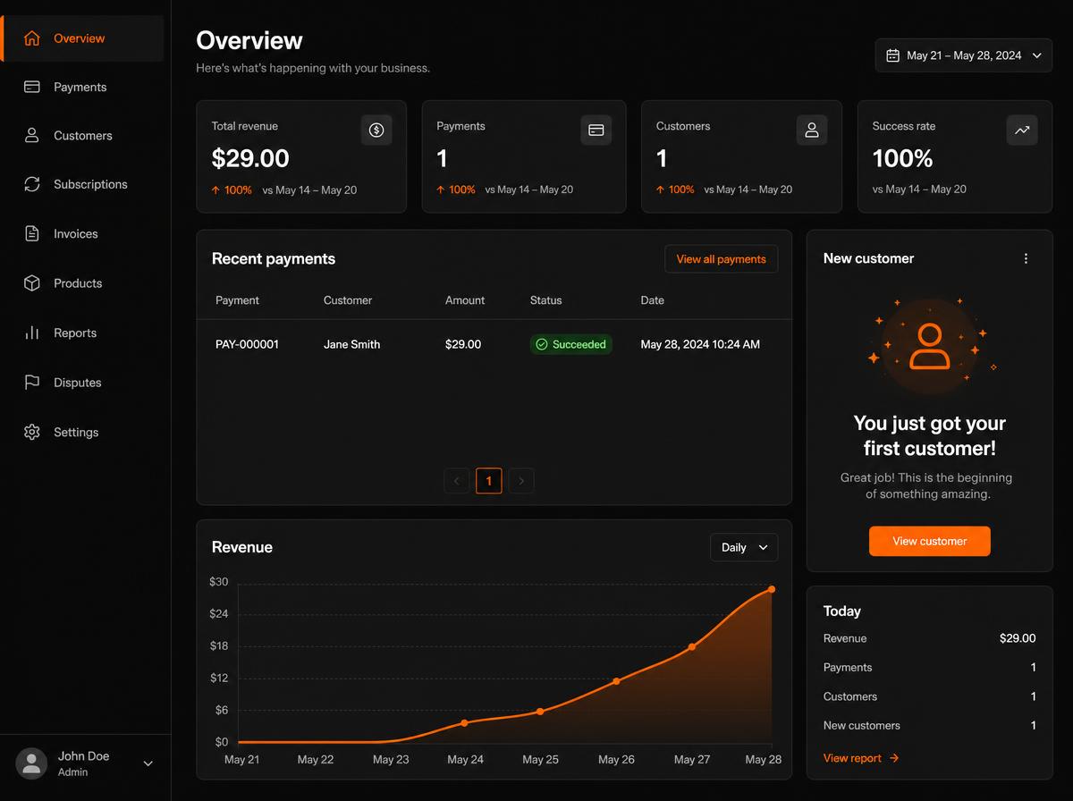Screen dimensions: 1073x801
Task: Click the person icon on Customers card
Action: click(x=812, y=130)
